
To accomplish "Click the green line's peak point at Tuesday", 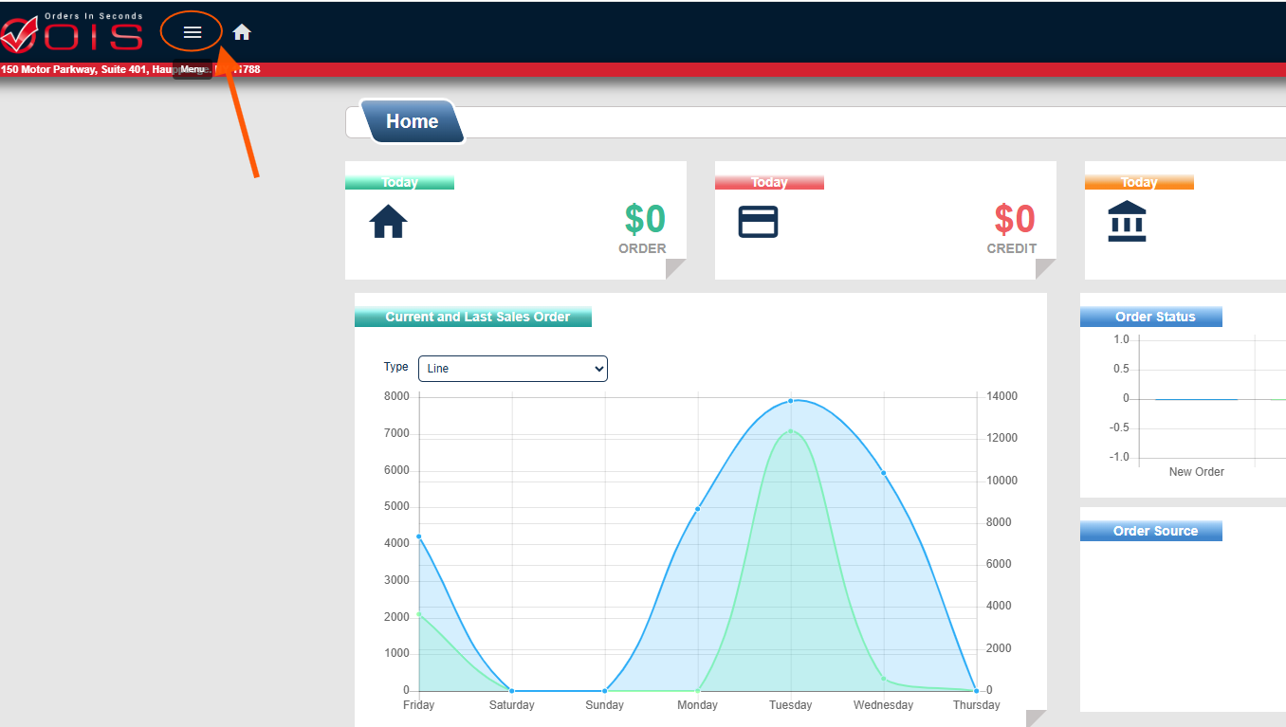I will pyautogui.click(x=791, y=432).
